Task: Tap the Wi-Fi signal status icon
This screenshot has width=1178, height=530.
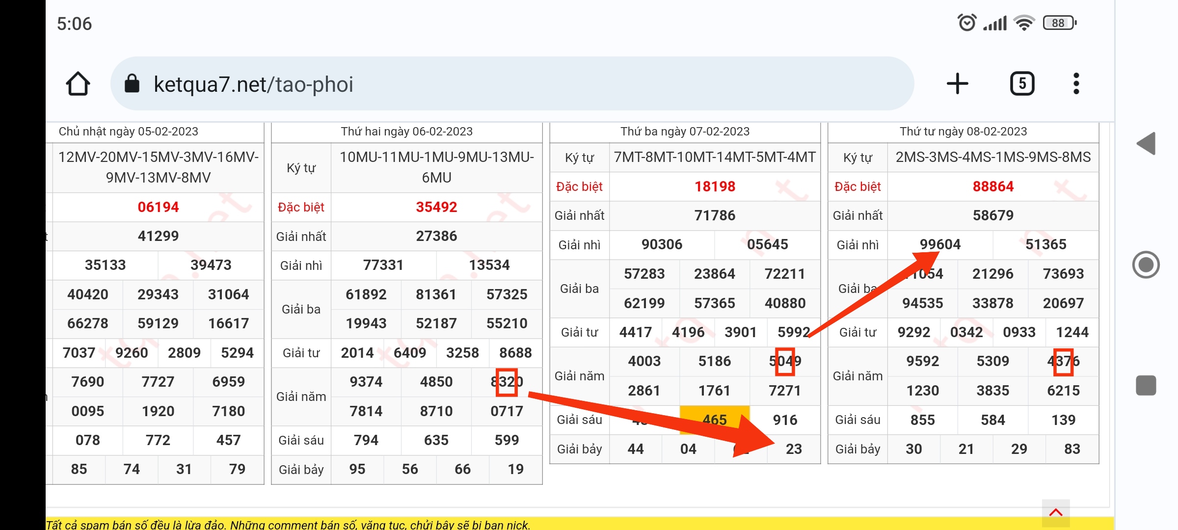Action: 1024,23
